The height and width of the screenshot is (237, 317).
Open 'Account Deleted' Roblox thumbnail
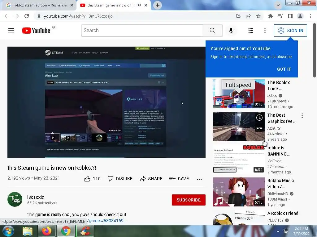pos(239,159)
